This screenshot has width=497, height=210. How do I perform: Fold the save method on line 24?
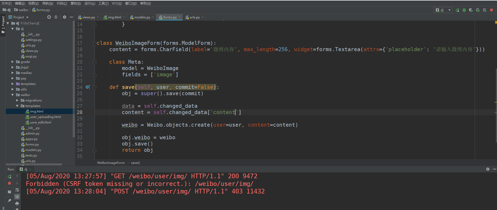coord(95,87)
